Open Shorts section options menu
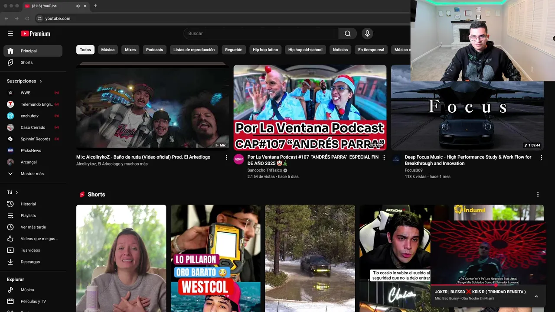 click(538, 195)
